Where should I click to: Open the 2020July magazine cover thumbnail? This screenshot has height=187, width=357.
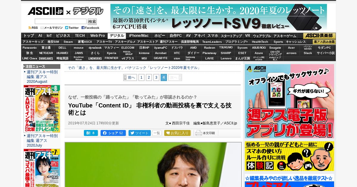point(42,168)
